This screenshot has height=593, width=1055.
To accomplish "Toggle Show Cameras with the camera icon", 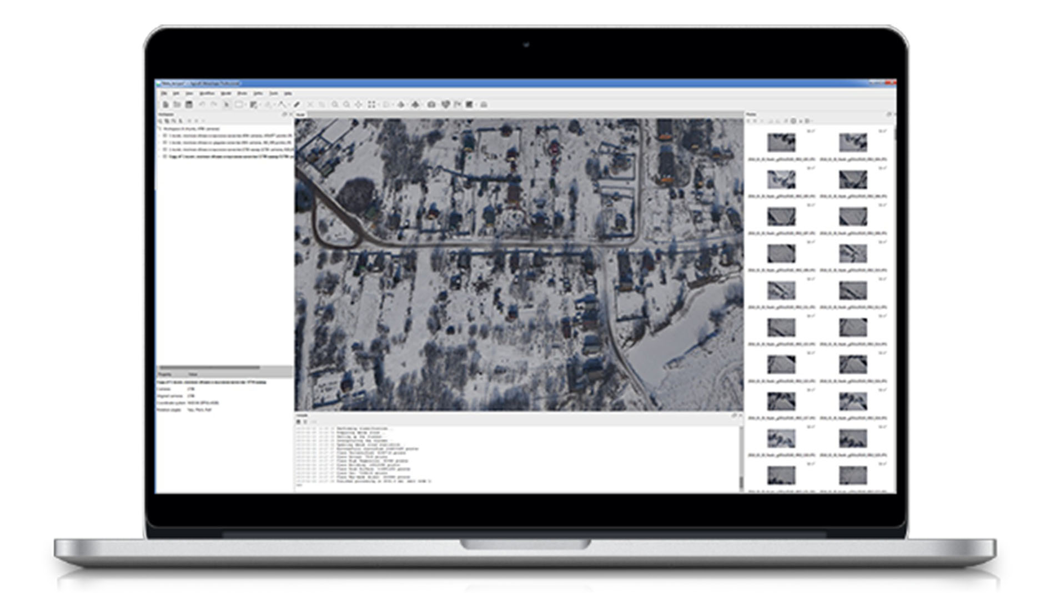I will coord(431,104).
